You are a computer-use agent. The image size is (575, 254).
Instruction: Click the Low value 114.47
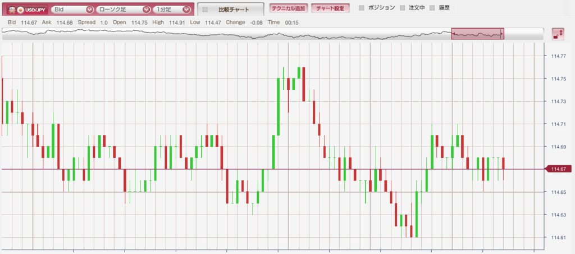pyautogui.click(x=213, y=22)
